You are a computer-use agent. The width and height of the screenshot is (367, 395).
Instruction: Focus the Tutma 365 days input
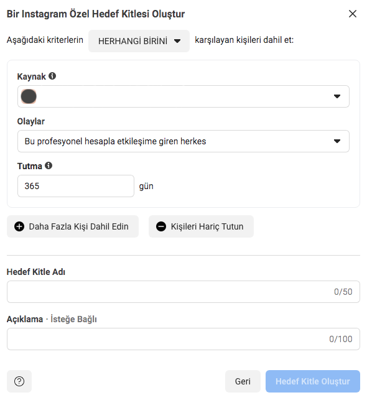[x=76, y=186]
